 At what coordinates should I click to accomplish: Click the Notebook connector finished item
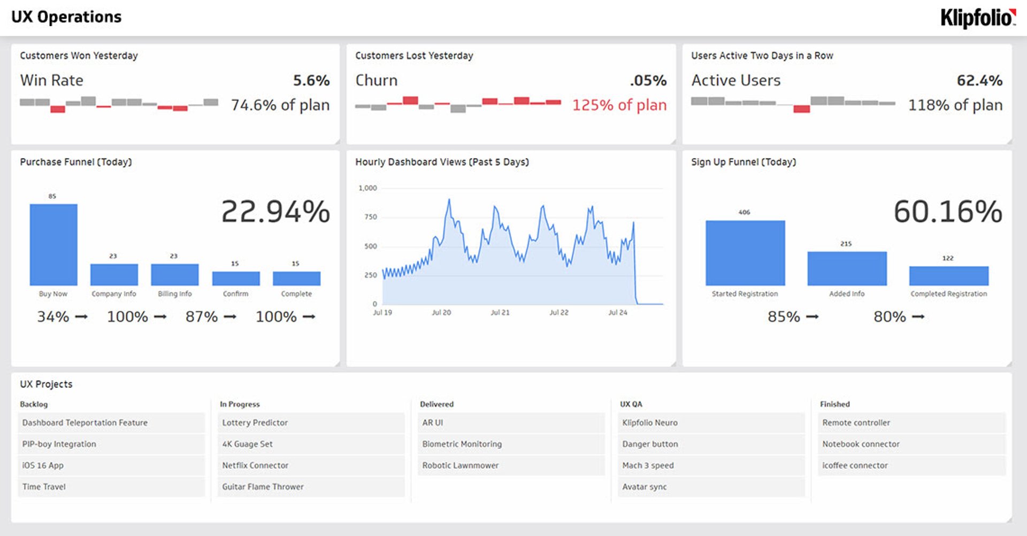[861, 444]
